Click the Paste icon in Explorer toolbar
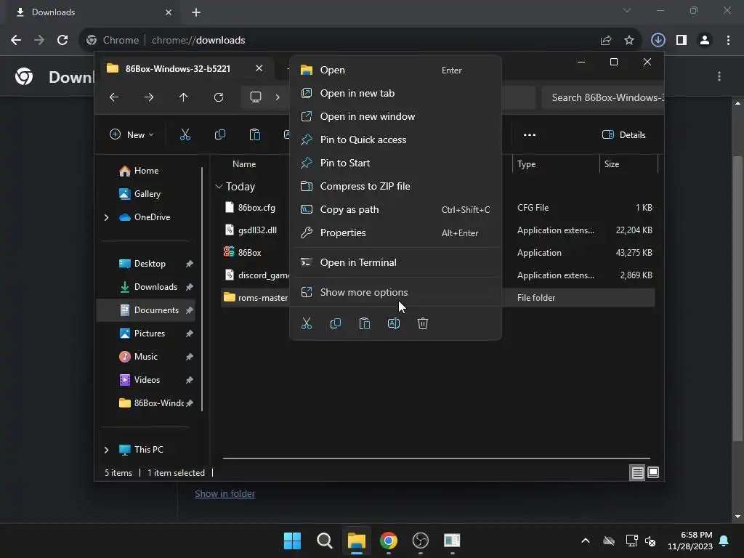The image size is (744, 558). point(255,134)
